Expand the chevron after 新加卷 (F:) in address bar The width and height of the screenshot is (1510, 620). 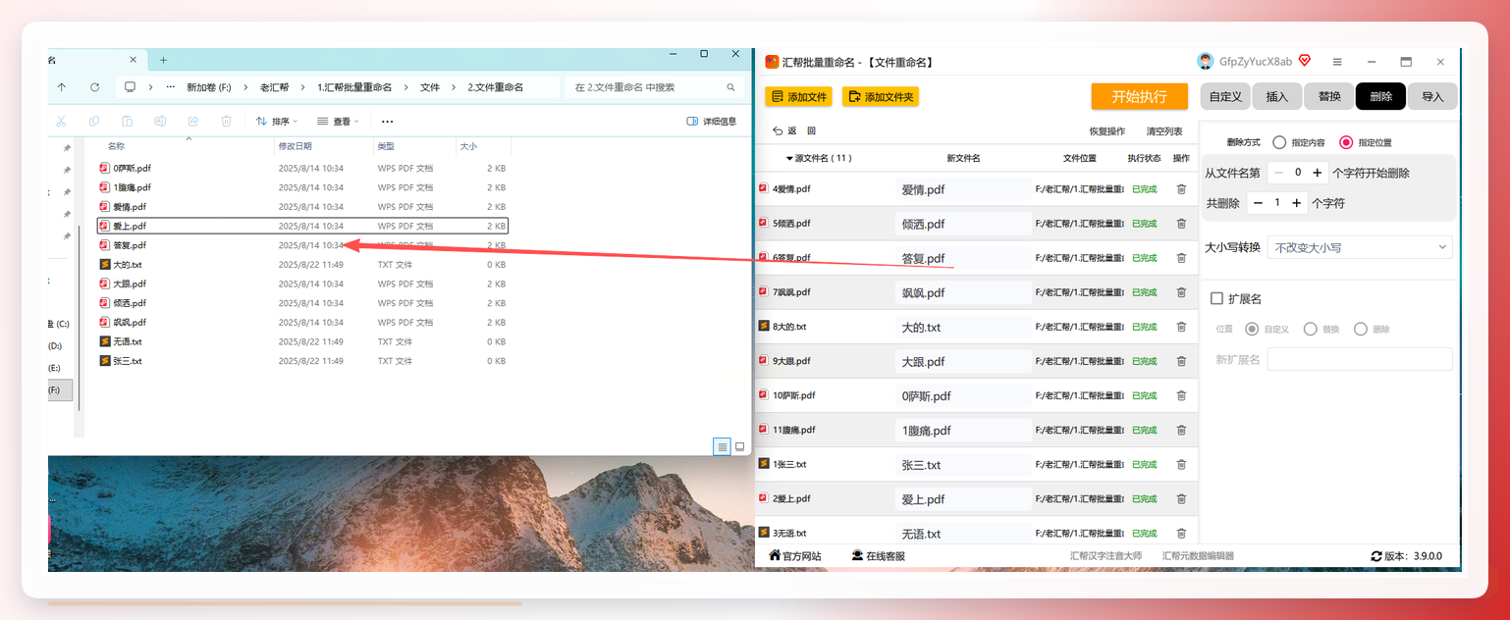click(243, 87)
